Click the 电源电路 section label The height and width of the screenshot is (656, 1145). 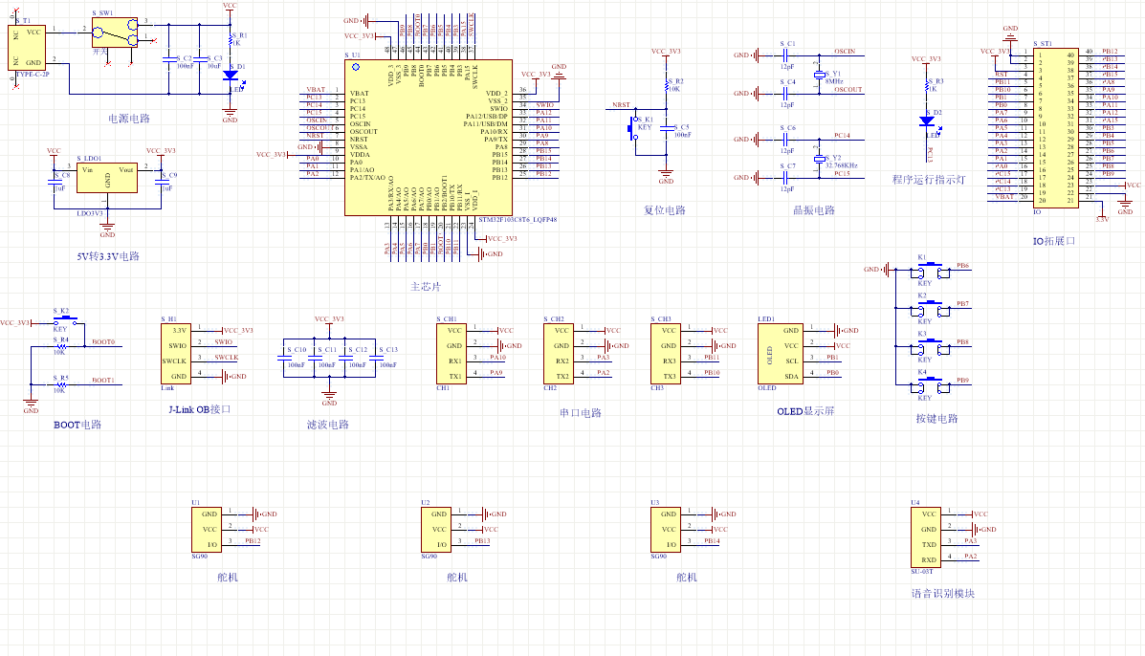[x=129, y=119]
